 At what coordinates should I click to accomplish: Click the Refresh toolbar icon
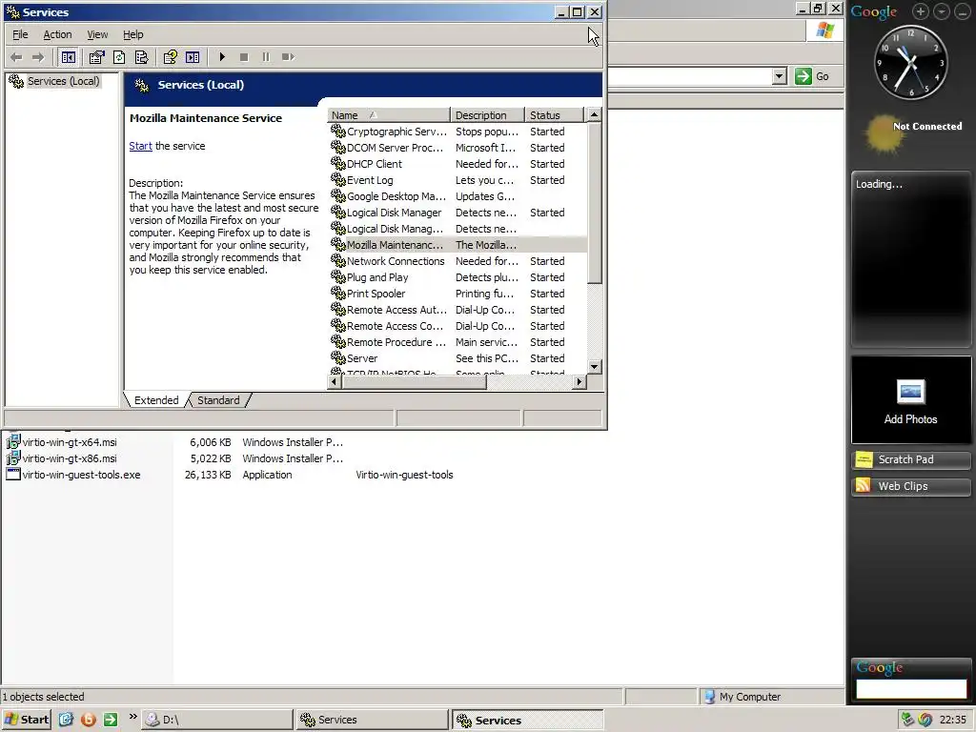point(119,57)
